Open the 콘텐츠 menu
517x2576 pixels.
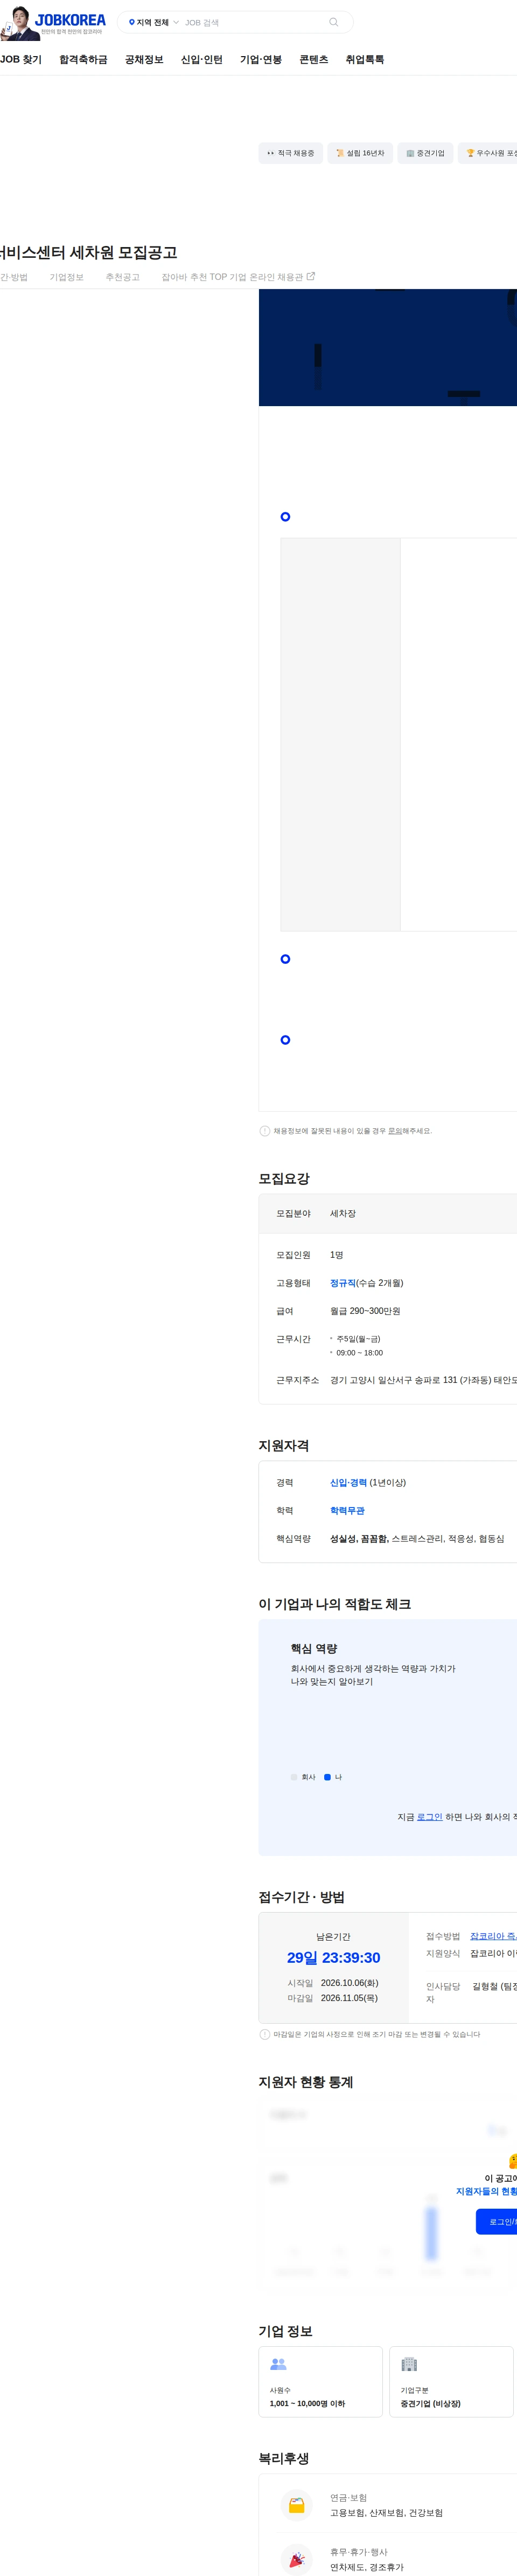pos(313,60)
